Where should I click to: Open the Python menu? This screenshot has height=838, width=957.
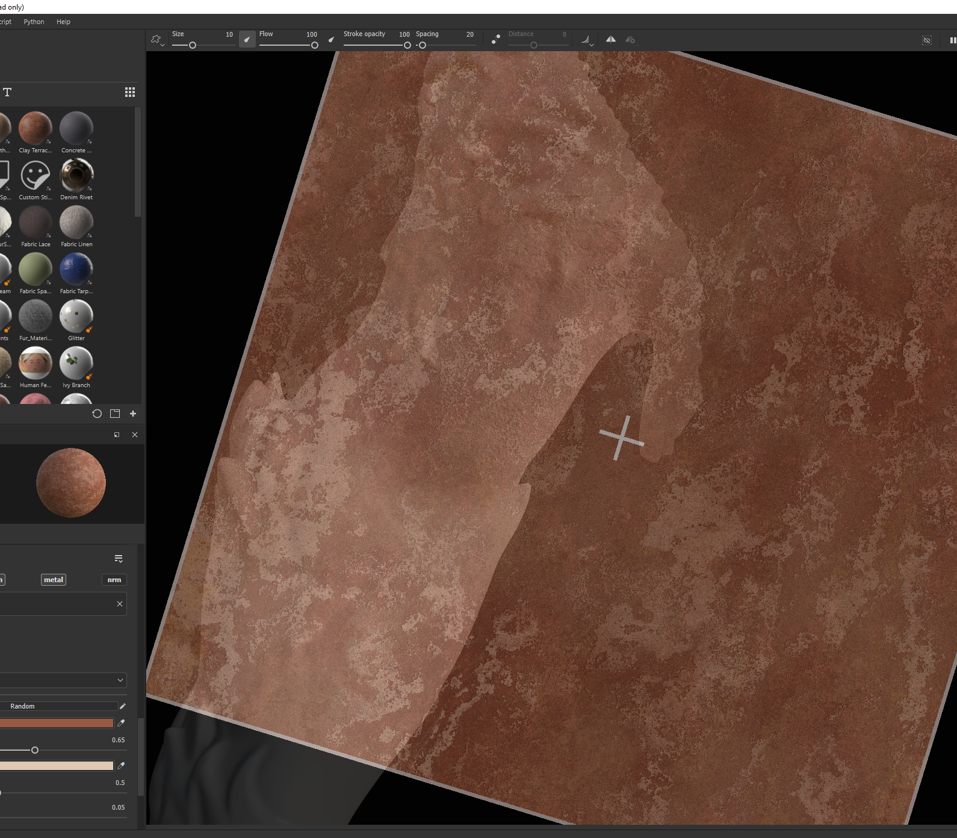pyautogui.click(x=34, y=22)
